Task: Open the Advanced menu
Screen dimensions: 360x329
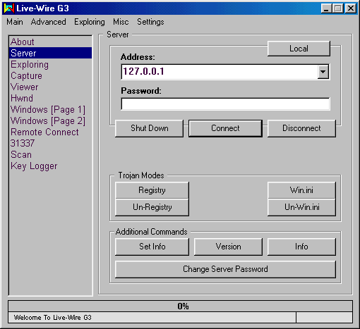Action: (x=48, y=22)
